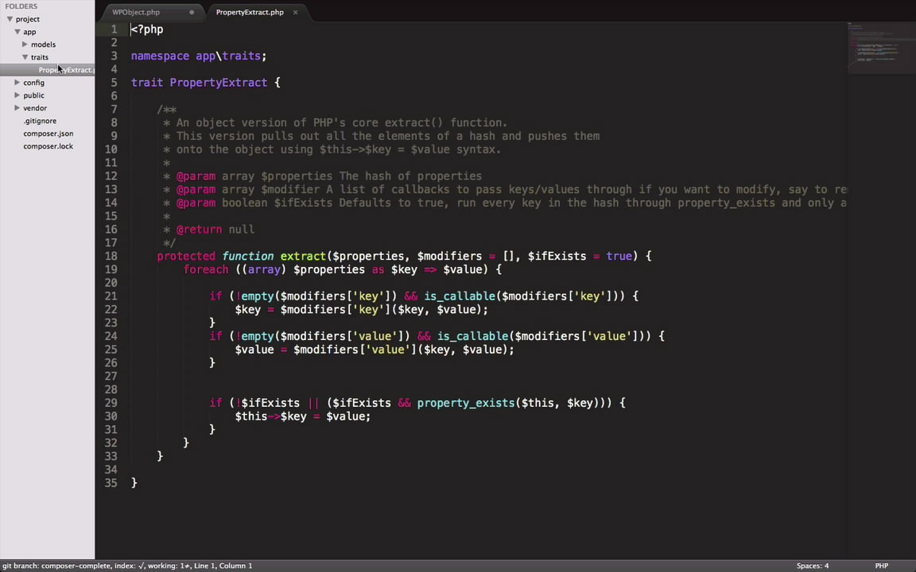
Task: Click the extract function name
Action: point(303,257)
